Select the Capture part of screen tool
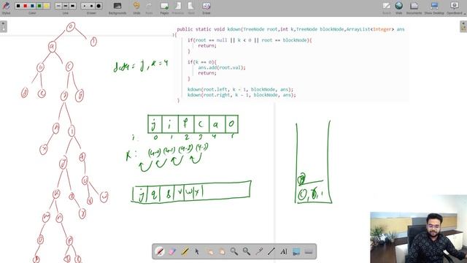The image size is (467, 263). 296,251
